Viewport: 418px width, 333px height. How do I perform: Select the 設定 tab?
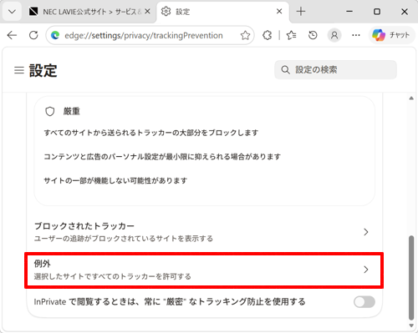223,12
